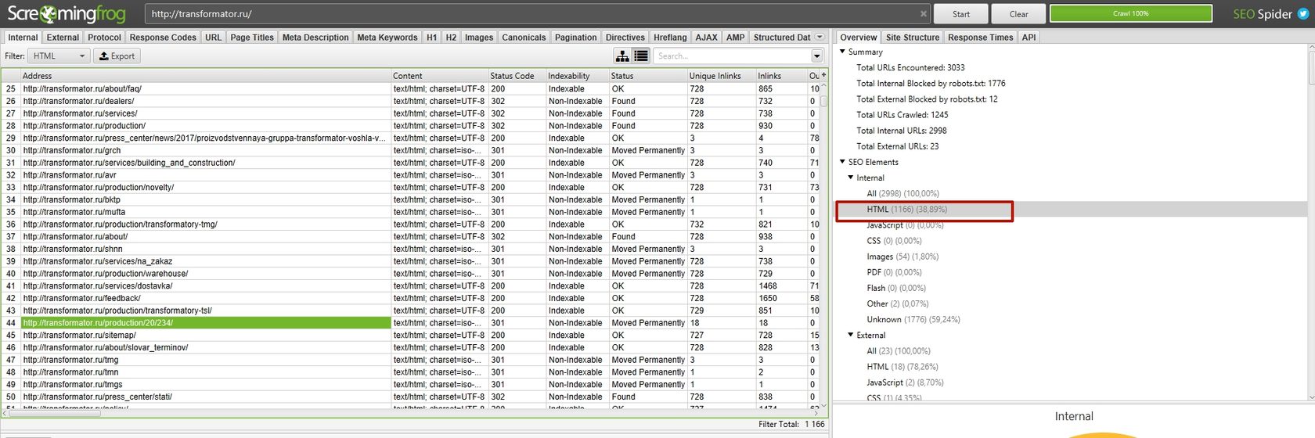The height and width of the screenshot is (438, 1315).
Task: Switch to H1 tab
Action: (x=431, y=37)
